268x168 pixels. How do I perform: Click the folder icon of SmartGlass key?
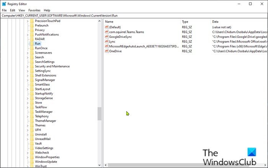coord(32,85)
